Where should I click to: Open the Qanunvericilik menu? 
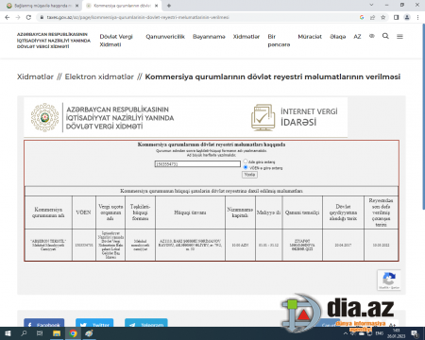pos(165,37)
